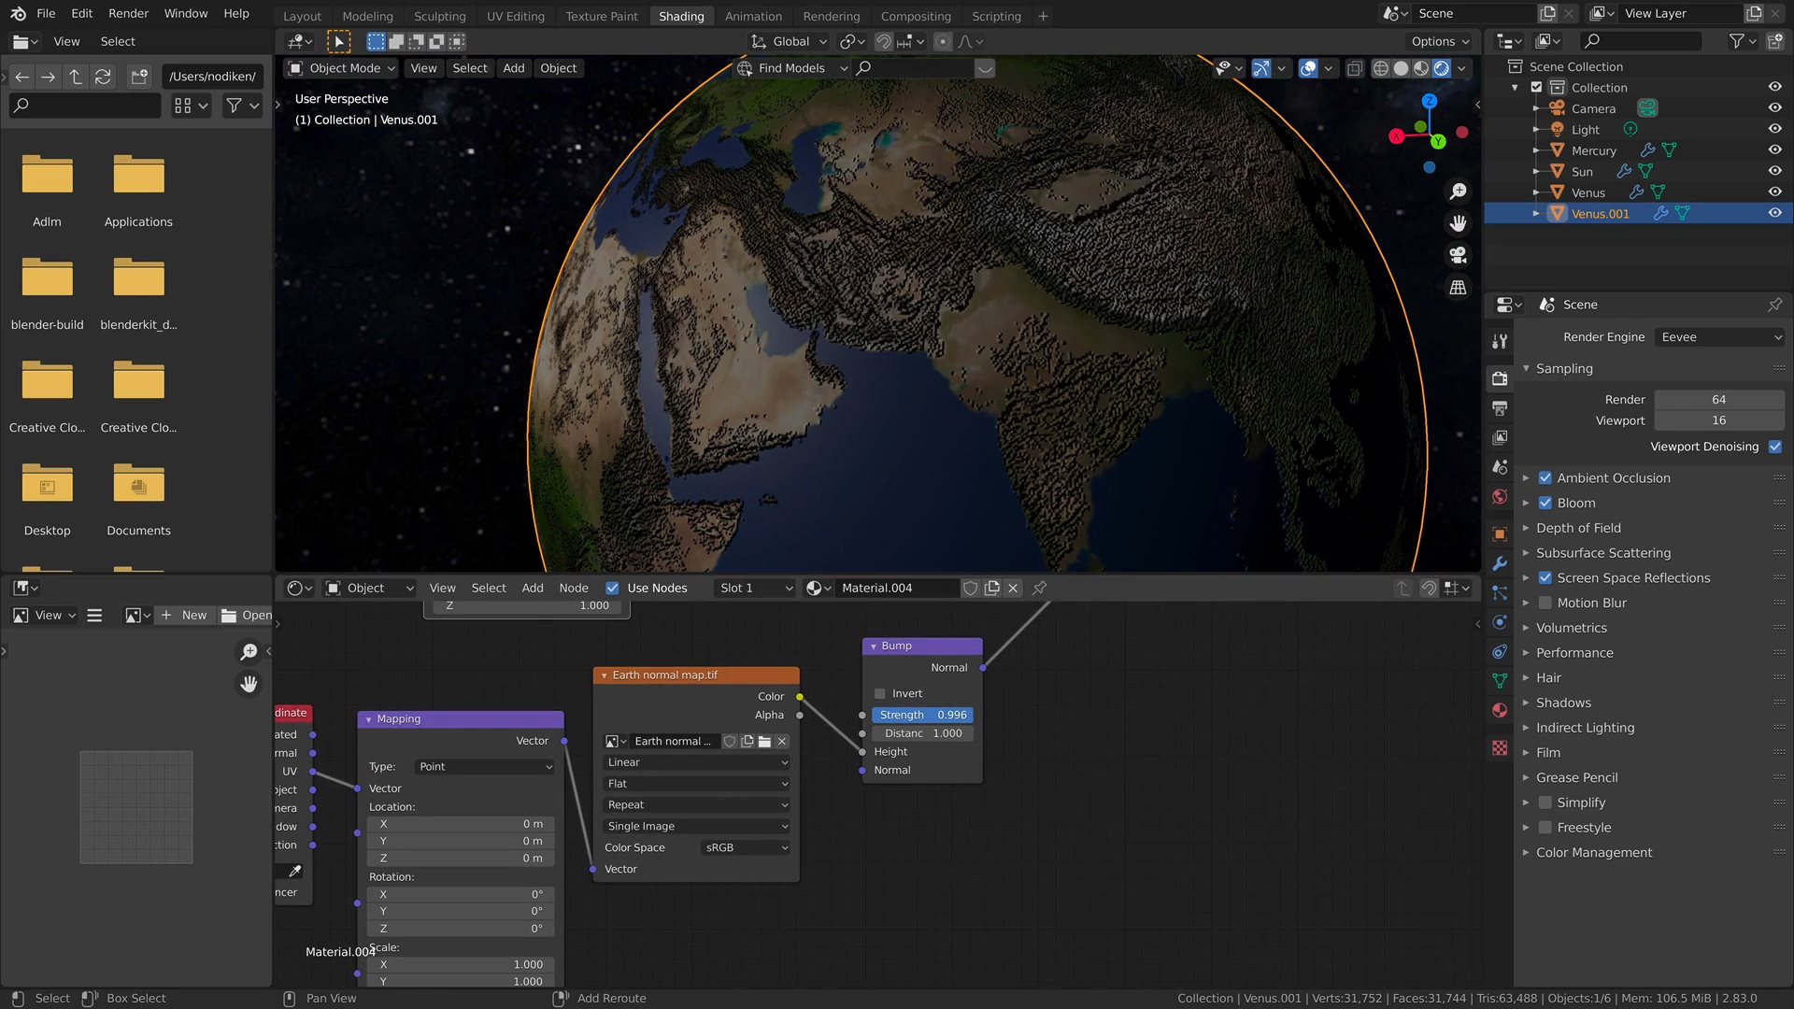Open the Material properties tab icon
Screen dimensions: 1794x1009
pos(1500,710)
